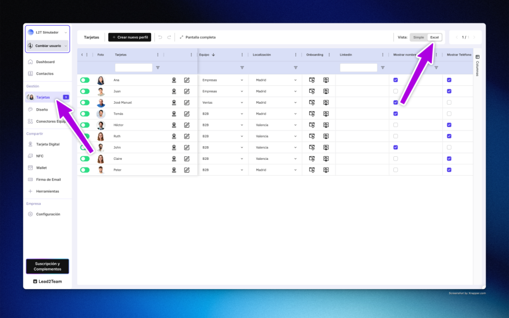
Task: Check Mostrar nombre checkbox for Juan
Action: click(396, 91)
